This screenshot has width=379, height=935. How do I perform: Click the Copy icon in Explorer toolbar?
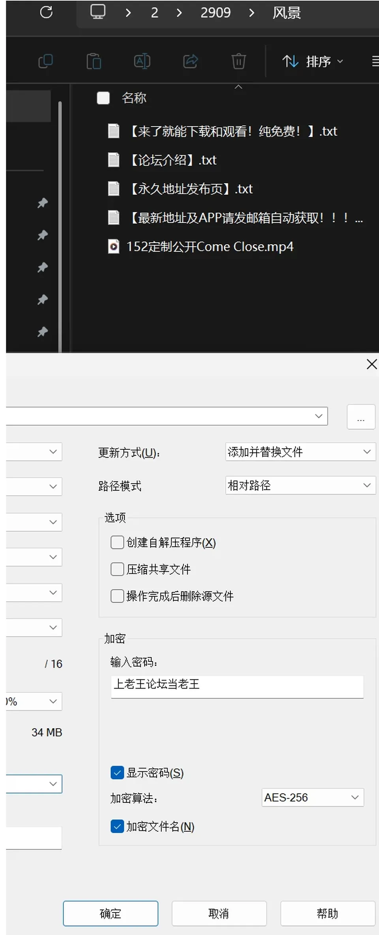[45, 61]
